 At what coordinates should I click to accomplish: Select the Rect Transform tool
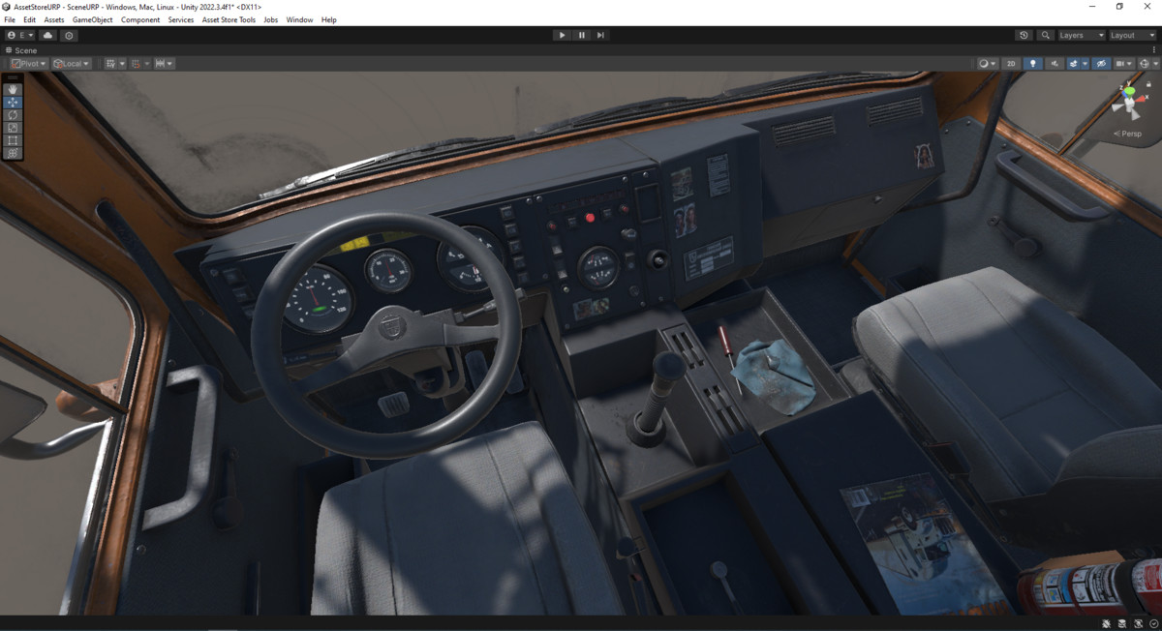(x=13, y=140)
